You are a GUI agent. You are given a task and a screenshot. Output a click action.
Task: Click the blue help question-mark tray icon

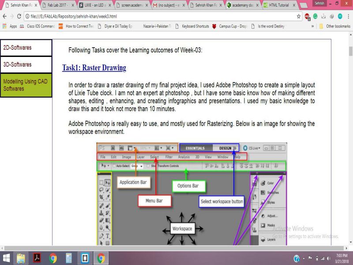click(297, 258)
